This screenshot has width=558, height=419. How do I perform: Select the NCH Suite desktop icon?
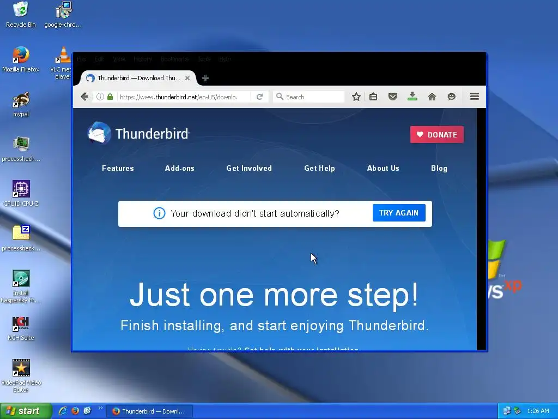[x=21, y=328]
